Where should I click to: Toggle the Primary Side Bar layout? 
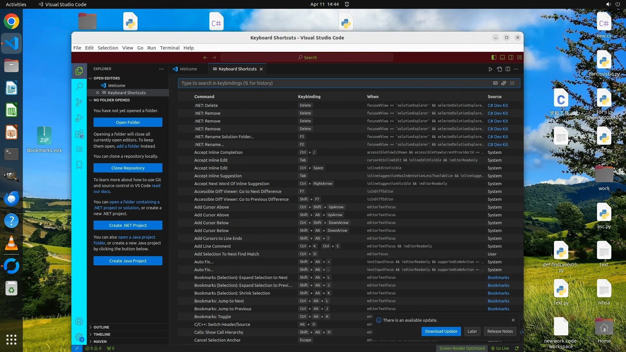(x=494, y=57)
